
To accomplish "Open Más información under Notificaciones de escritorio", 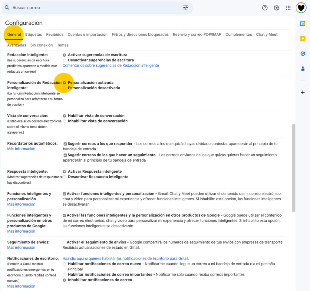I will click(x=21, y=286).
